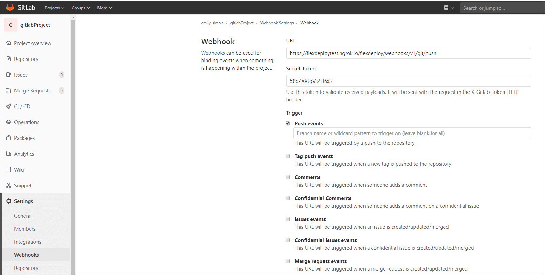Click the Issues icon in sidebar
The height and width of the screenshot is (275, 545).
(x=9, y=75)
